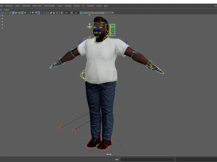This screenshot has height=162, width=217.
Task: Select the outer red pole vector locator
Action: pyautogui.click(x=61, y=127)
